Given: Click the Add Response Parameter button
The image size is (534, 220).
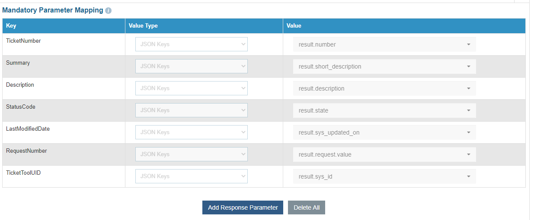Looking at the screenshot, I should (x=243, y=207).
